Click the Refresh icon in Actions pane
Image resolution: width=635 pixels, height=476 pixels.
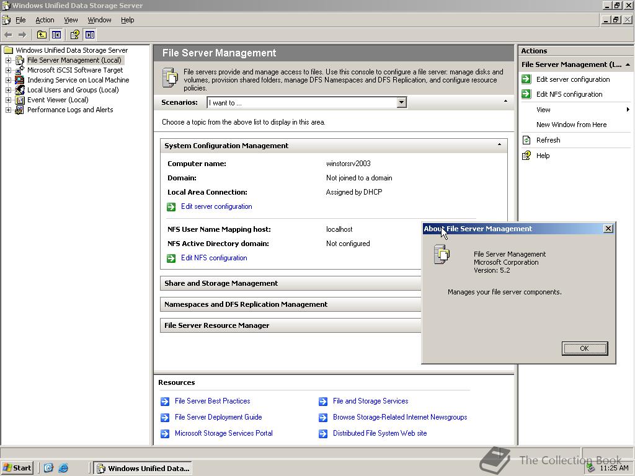click(526, 140)
